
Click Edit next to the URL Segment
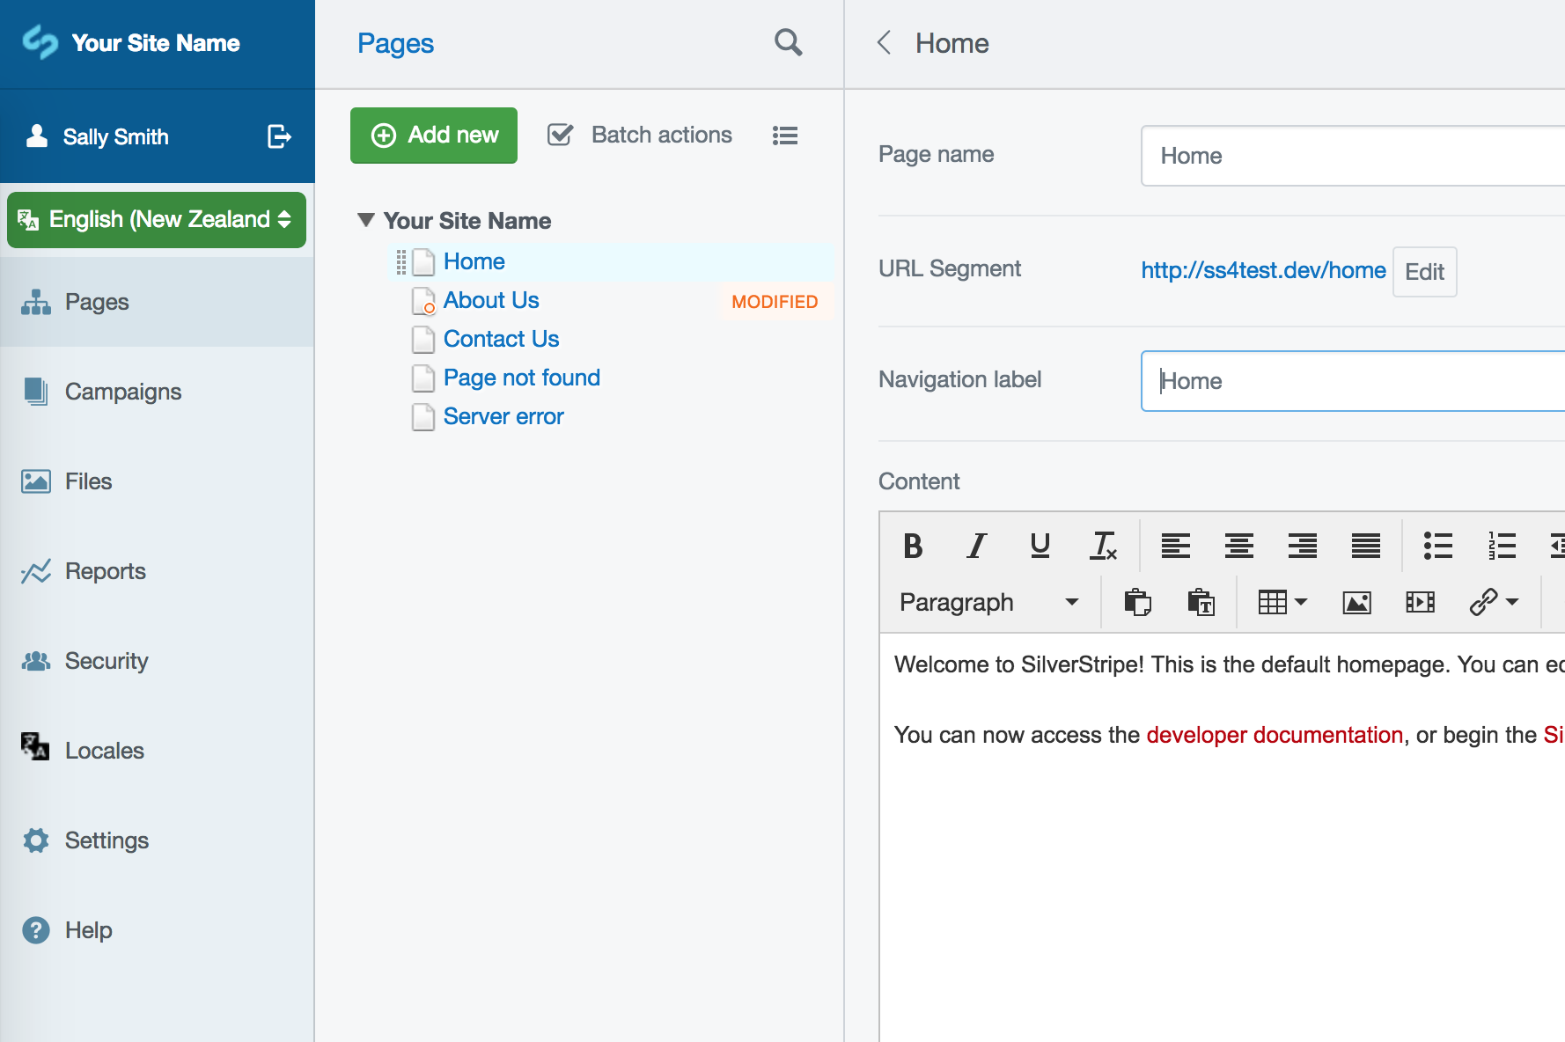(1423, 272)
